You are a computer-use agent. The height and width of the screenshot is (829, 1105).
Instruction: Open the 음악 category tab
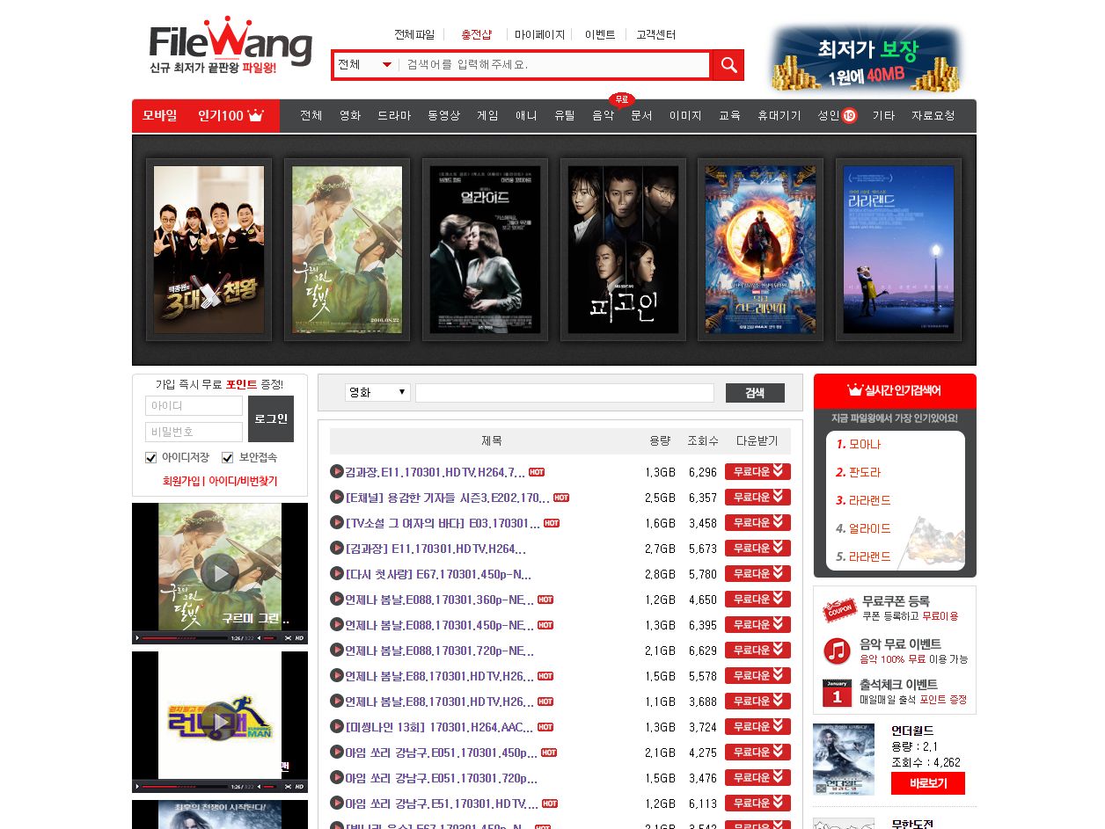604,116
